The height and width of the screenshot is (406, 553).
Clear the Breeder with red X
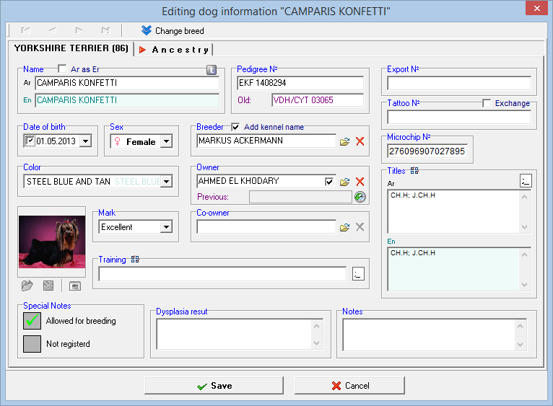[360, 141]
